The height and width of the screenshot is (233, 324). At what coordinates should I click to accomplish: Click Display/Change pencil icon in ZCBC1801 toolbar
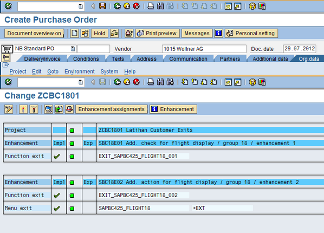[9, 109]
